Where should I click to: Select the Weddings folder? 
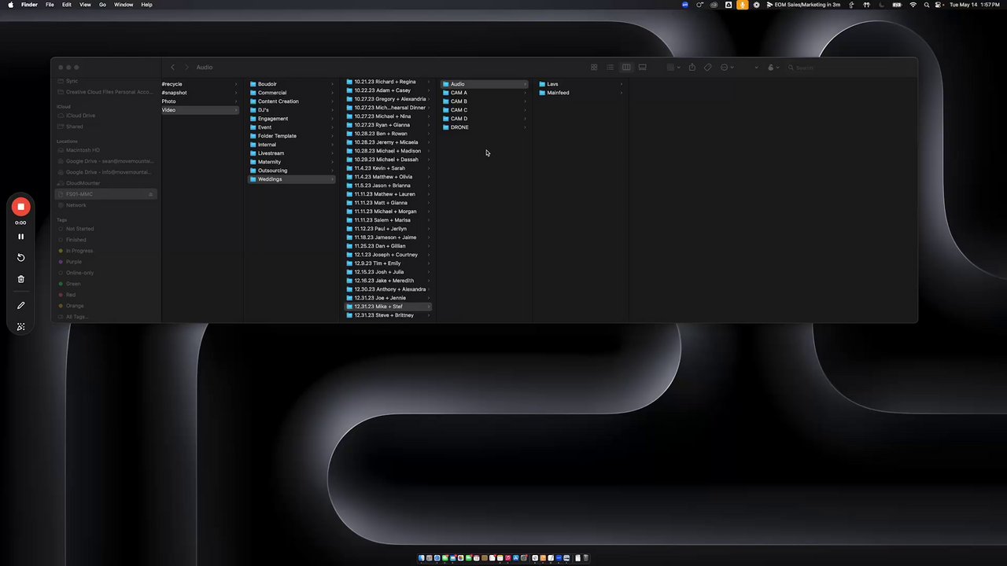click(x=291, y=179)
